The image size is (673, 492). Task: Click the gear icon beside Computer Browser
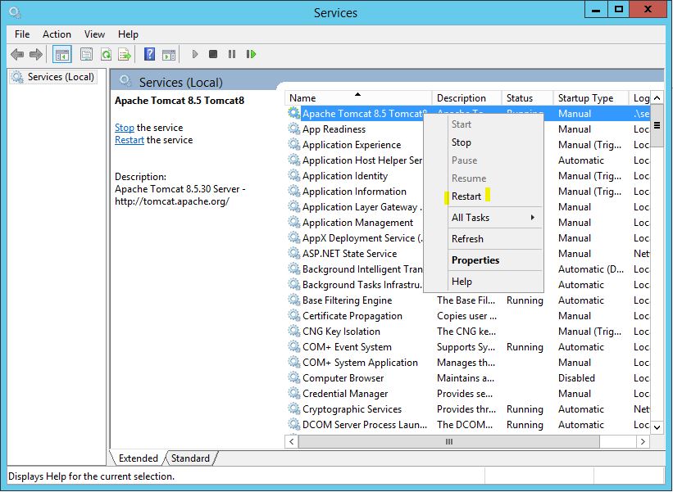point(294,377)
